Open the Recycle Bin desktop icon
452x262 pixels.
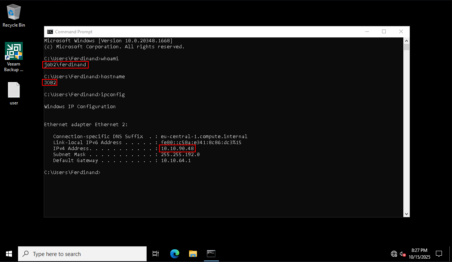(x=14, y=16)
